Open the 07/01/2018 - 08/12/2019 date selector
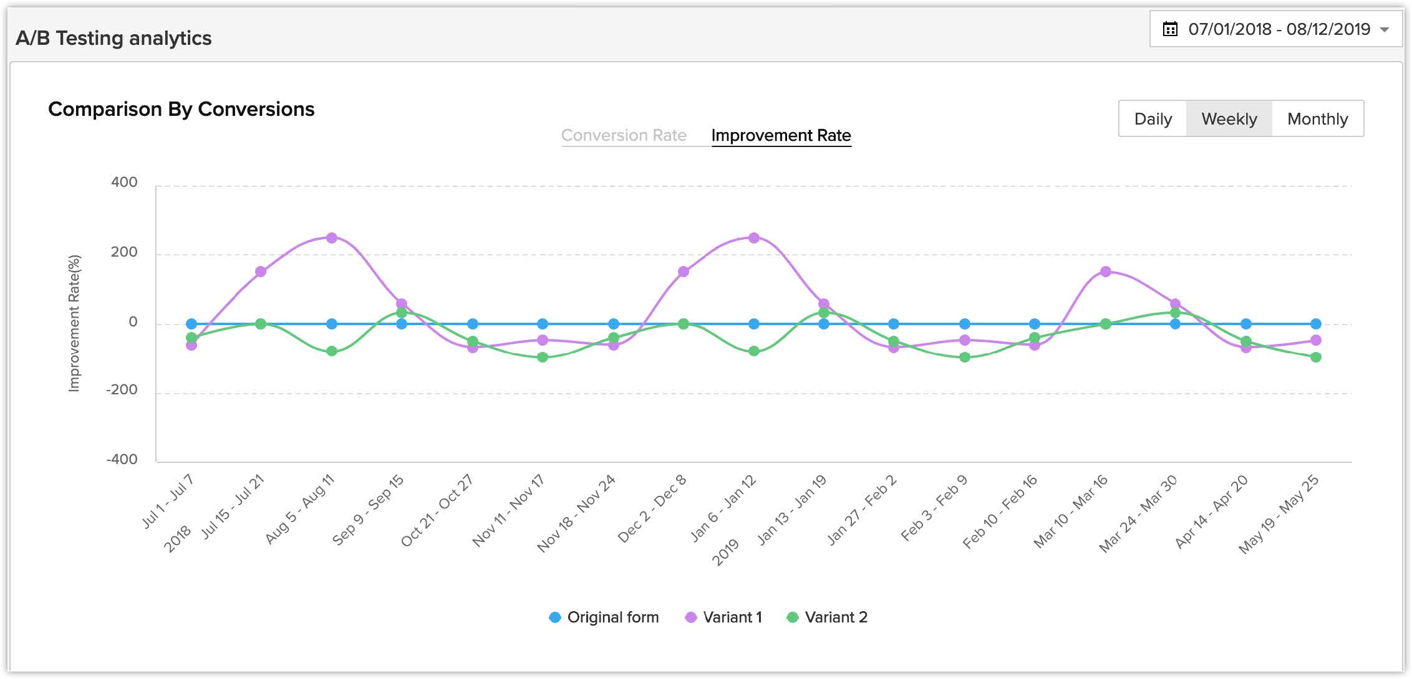This screenshot has height=679, width=1412. click(x=1279, y=29)
